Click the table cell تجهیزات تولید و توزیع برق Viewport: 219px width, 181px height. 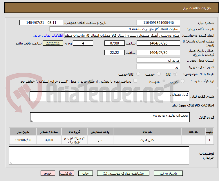point(74,140)
